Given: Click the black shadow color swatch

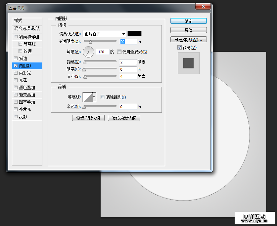Looking at the screenshot, I should click(134, 34).
